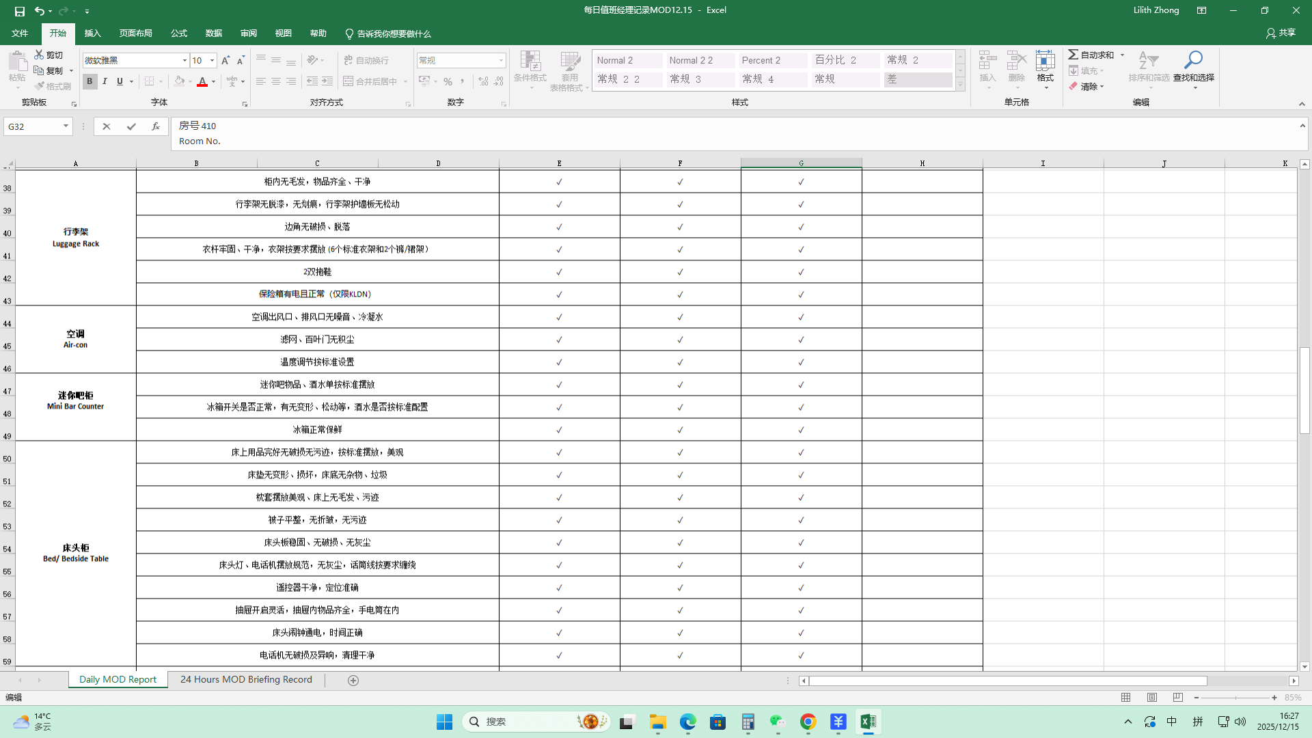Viewport: 1312px width, 738px height.
Task: Click the Conditional Formatting icon
Action: click(x=530, y=62)
